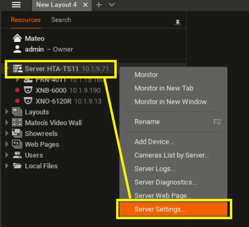Click the Mateo home system icon
This screenshot has width=249, height=227.
tap(17, 38)
